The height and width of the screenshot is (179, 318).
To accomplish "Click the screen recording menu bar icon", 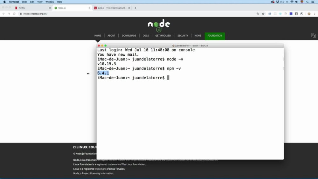I will click(x=282, y=2).
